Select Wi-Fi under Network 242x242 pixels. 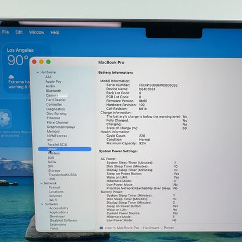53,200
